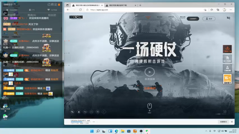Image resolution: width=239 pixels, height=134 pixels.
Task: Open the taskbar widgets icon
Action: click(x=110, y=131)
